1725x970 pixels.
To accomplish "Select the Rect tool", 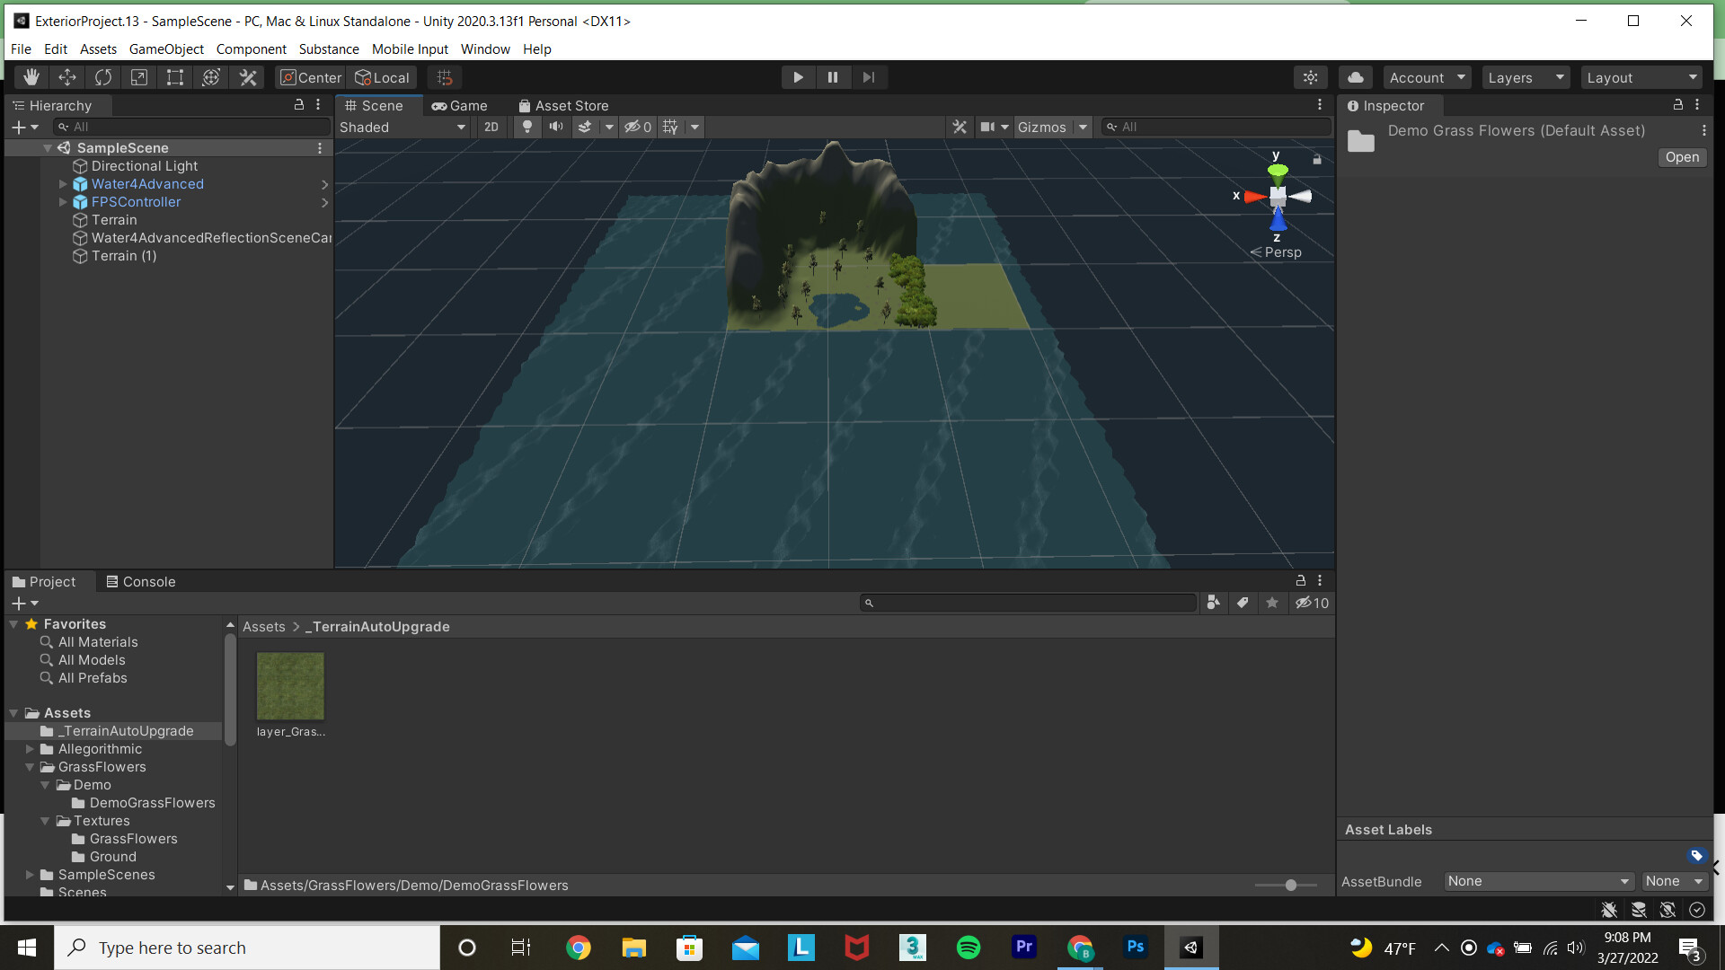I will [x=174, y=77].
